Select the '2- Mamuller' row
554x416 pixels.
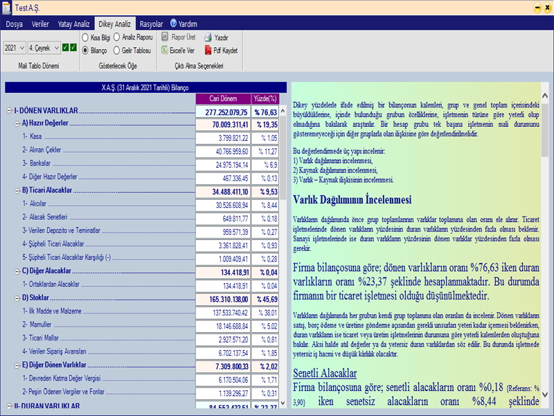click(x=37, y=324)
